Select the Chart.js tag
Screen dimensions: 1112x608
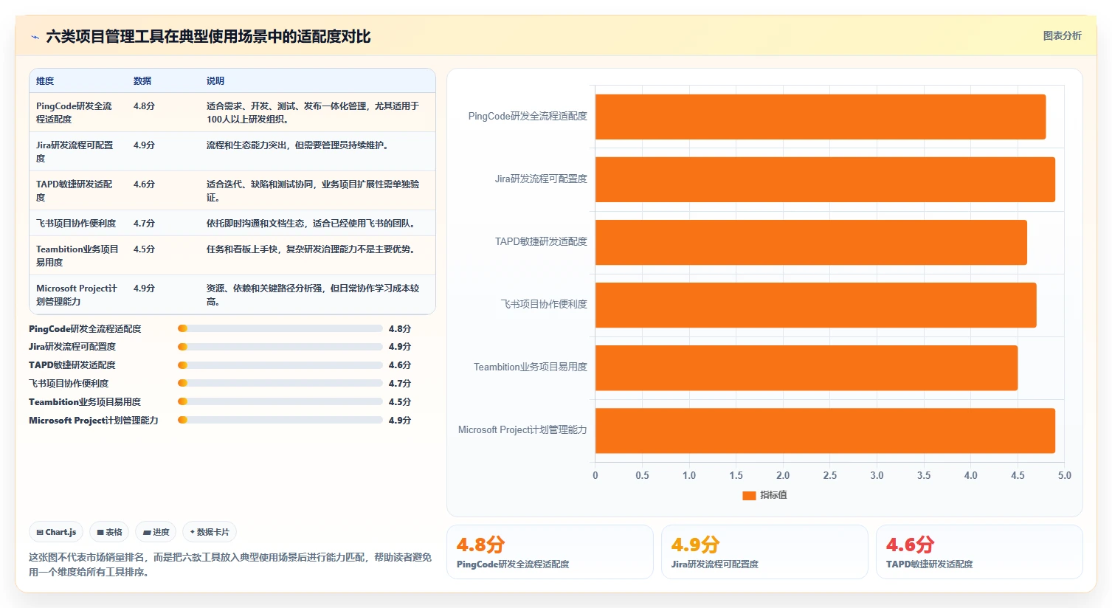[57, 532]
